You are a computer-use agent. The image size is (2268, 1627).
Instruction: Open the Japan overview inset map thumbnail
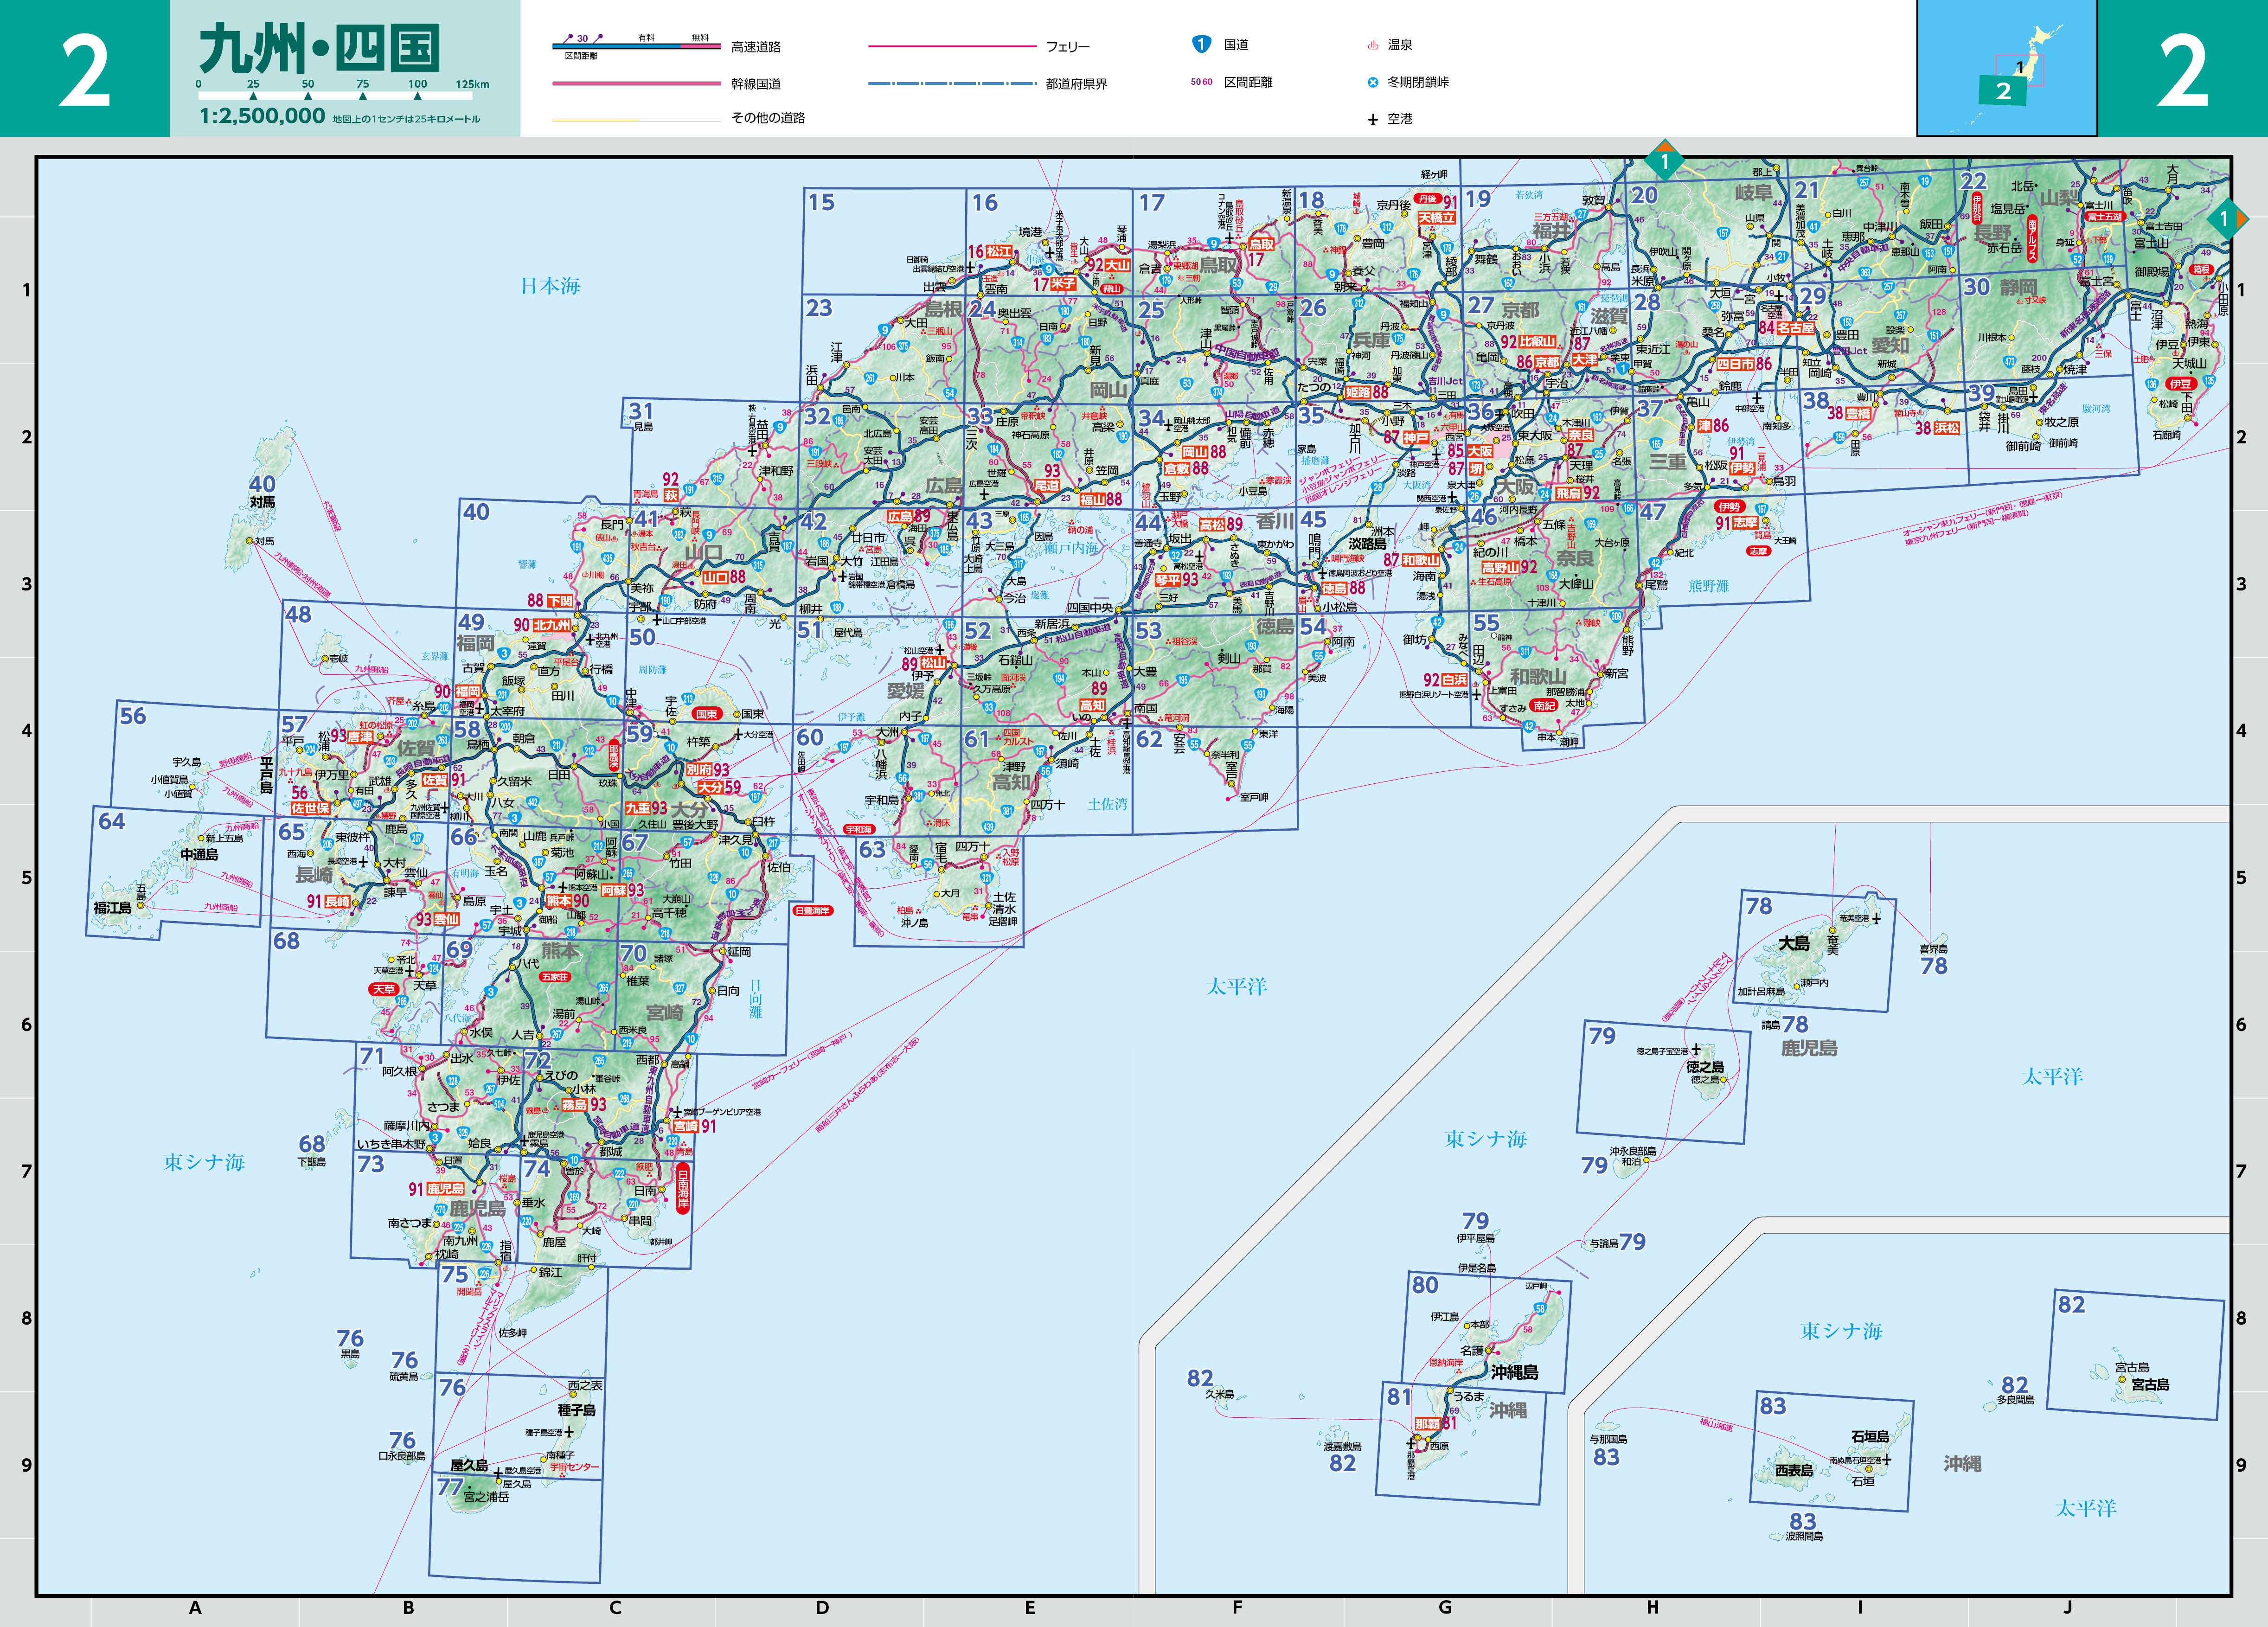(2006, 68)
